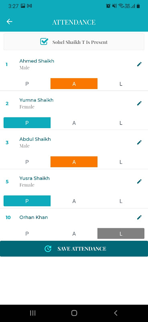The height and width of the screenshot is (322, 148).
Task: Set Orhan Khan to absent (A)
Action: (x=74, y=233)
